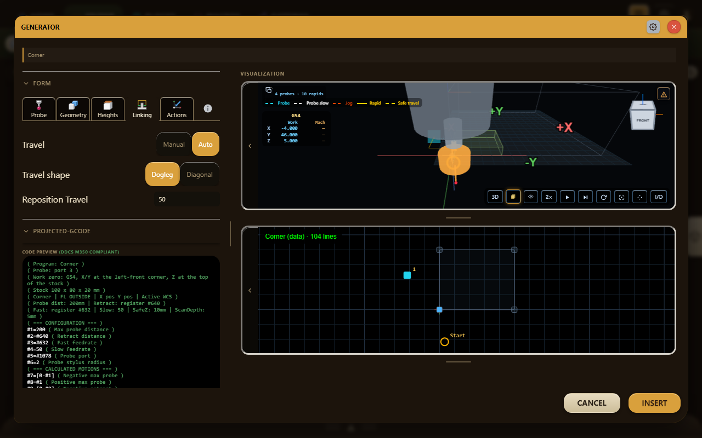Toggle the eye visibility icon
Image resolution: width=702 pixels, height=438 pixels.
coord(531,197)
